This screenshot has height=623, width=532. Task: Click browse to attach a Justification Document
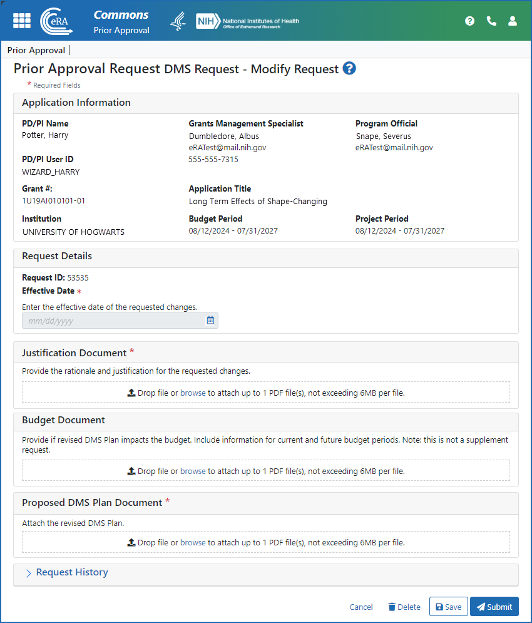click(x=194, y=392)
